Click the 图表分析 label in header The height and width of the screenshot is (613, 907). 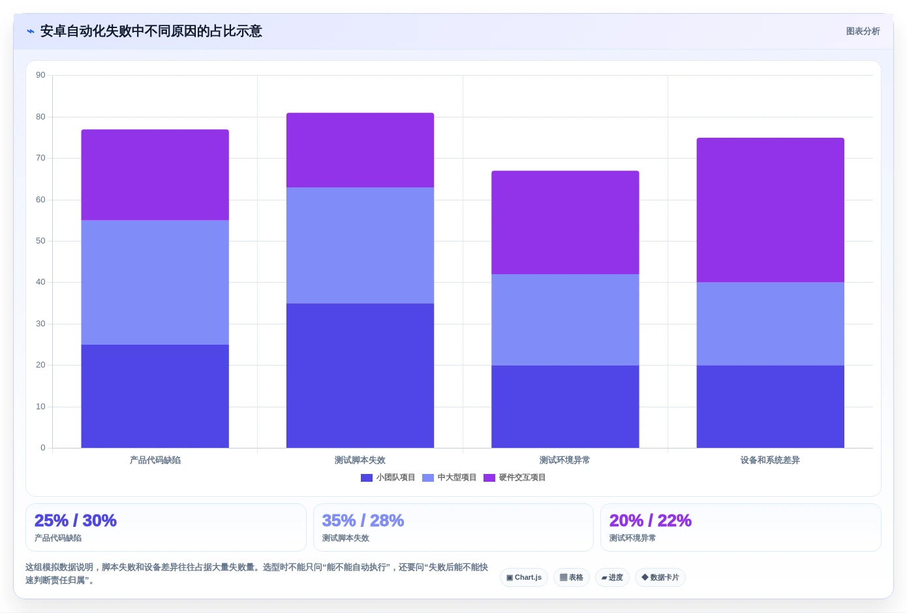pos(863,31)
